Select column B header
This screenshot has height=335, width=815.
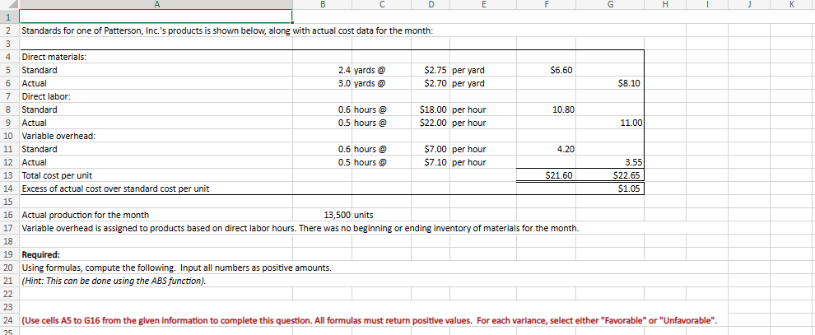click(322, 5)
